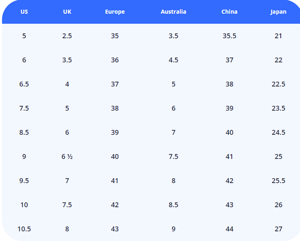The height and width of the screenshot is (245, 300).
Task: Click the UK column header
Action: pyautogui.click(x=67, y=12)
